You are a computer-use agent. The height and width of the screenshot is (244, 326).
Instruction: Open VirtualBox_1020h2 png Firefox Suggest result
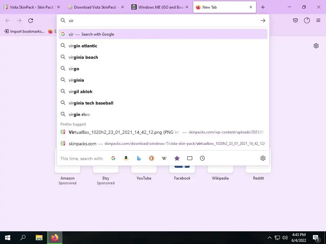point(163,132)
